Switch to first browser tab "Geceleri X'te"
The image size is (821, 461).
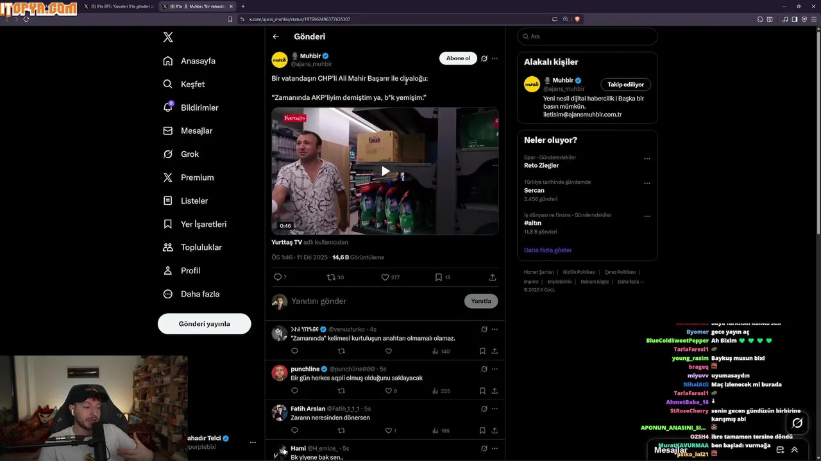(x=119, y=6)
